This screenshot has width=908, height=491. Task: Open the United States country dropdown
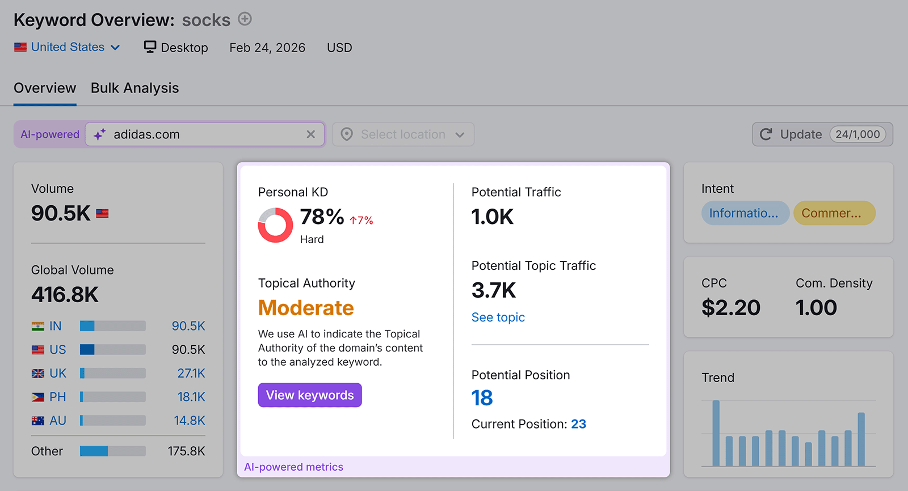click(x=67, y=47)
